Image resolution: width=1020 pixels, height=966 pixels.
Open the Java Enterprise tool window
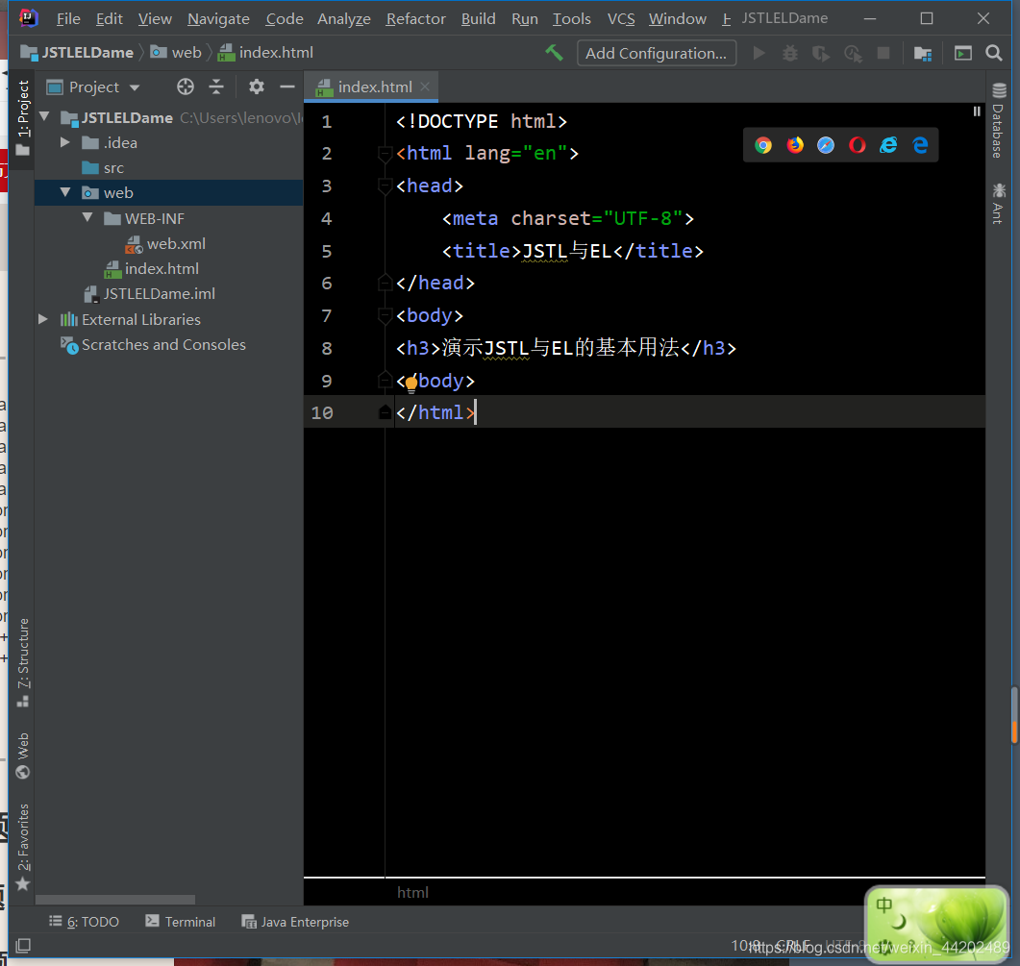click(x=295, y=922)
